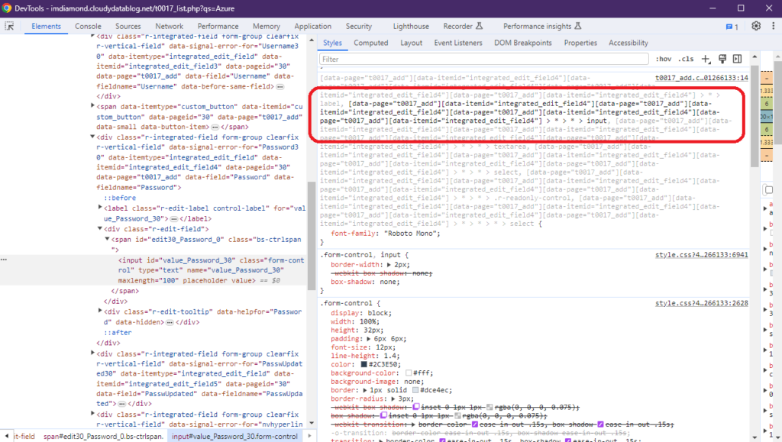
Task: Add a new style rule
Action: [706, 59]
